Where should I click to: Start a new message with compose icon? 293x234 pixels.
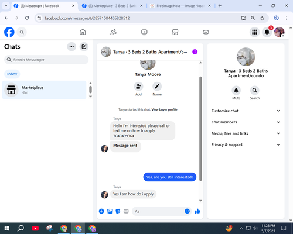click(x=84, y=47)
